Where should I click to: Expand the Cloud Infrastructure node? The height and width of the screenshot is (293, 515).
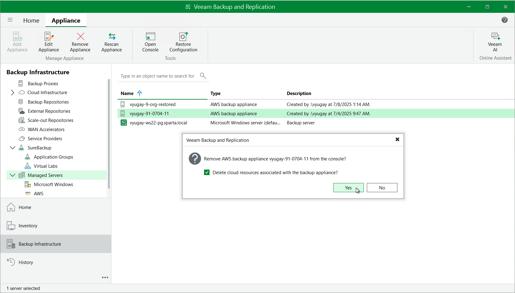coord(13,93)
